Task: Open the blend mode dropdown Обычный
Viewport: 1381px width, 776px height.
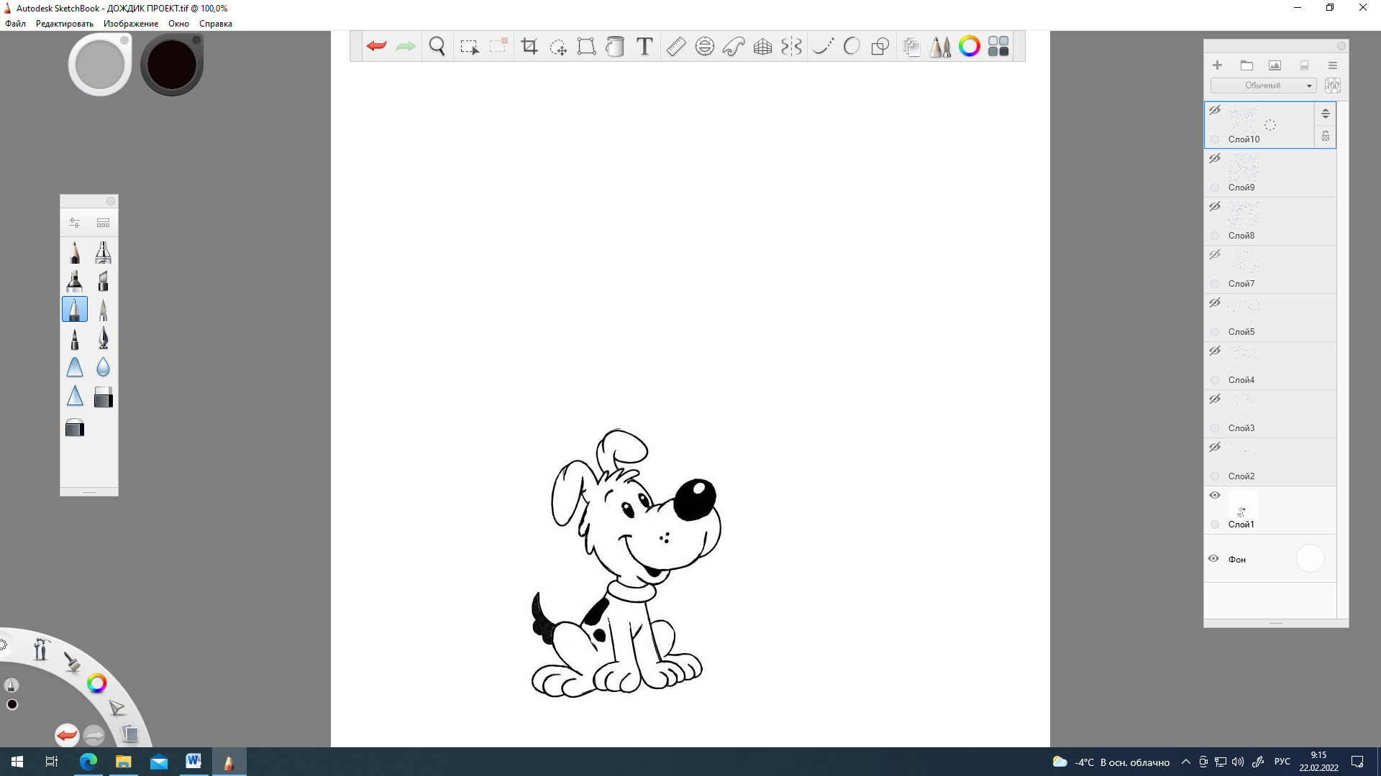Action: click(x=1264, y=86)
